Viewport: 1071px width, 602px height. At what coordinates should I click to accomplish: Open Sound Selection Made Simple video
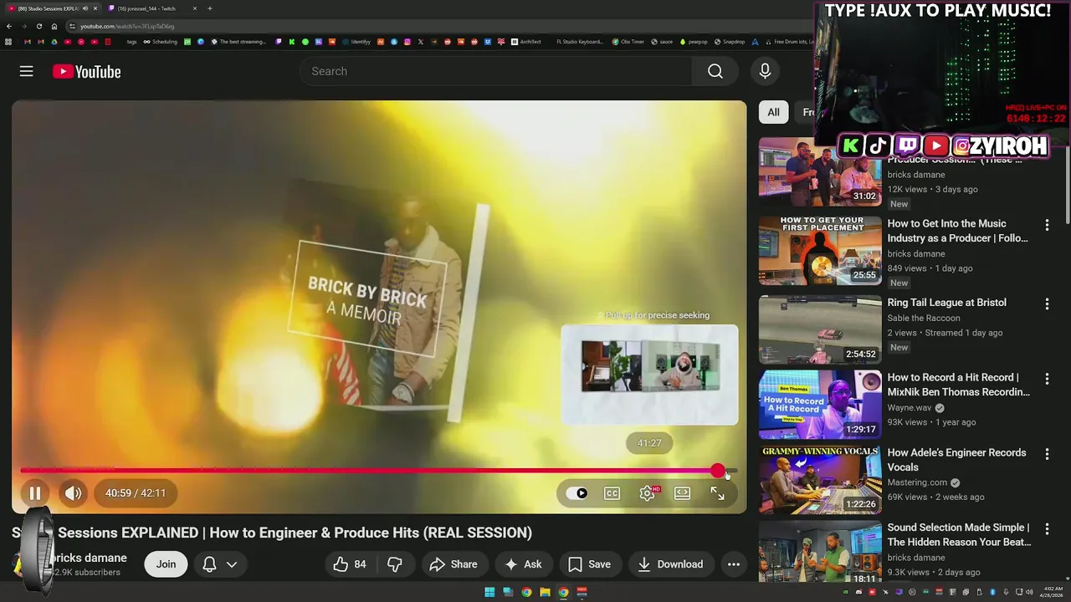[x=959, y=535]
